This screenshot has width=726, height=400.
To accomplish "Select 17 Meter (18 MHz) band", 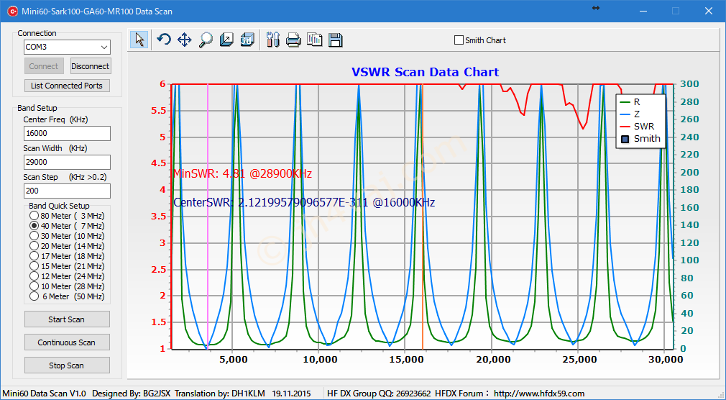I will click(34, 256).
